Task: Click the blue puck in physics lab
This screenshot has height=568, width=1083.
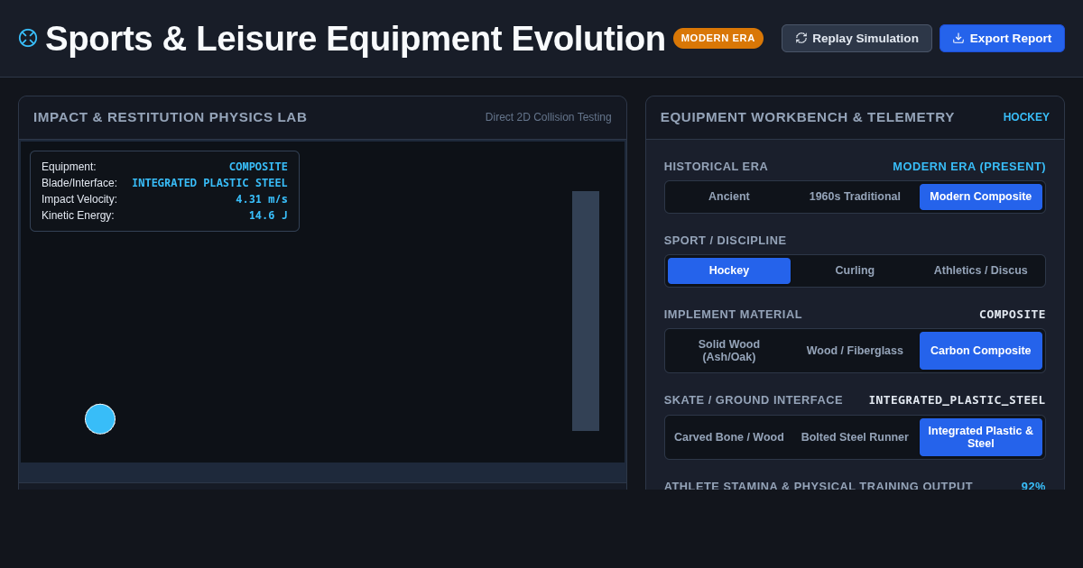Action: [x=100, y=419]
